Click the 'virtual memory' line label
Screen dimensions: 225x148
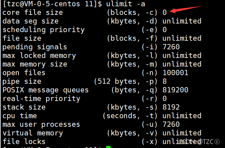pyautogui.click(x=33, y=133)
